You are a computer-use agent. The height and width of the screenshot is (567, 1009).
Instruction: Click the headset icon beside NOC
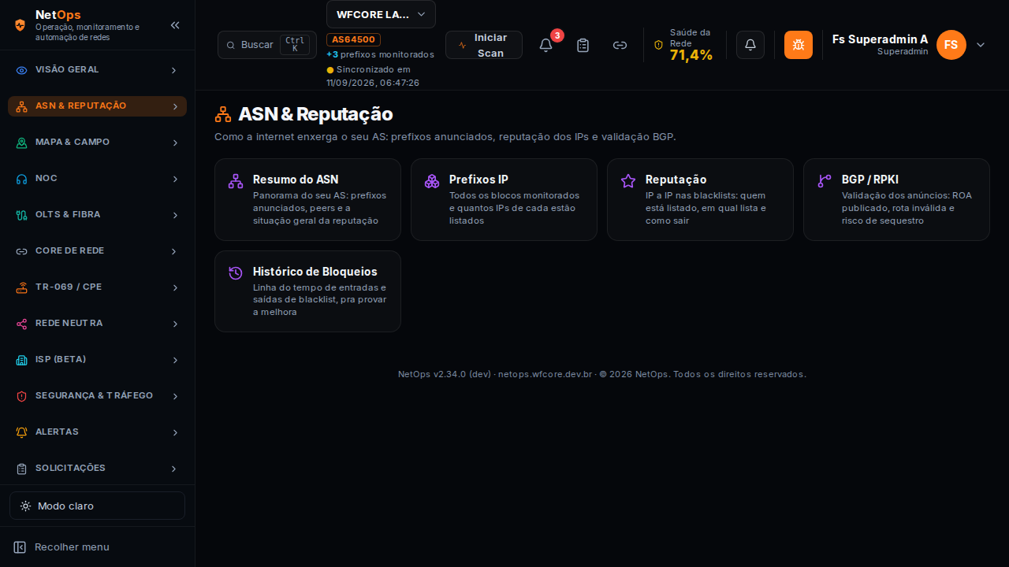(x=22, y=179)
